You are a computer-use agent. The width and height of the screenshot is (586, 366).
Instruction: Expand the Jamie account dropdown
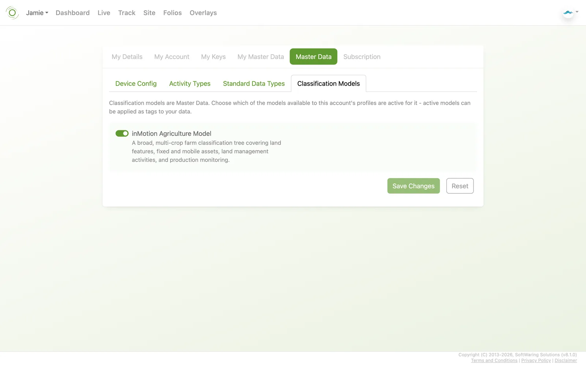click(37, 13)
